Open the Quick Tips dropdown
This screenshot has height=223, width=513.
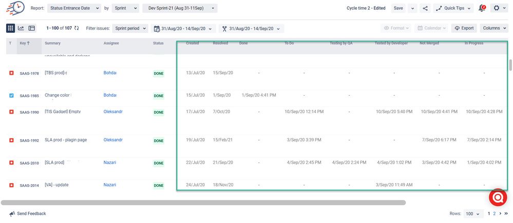(x=453, y=8)
